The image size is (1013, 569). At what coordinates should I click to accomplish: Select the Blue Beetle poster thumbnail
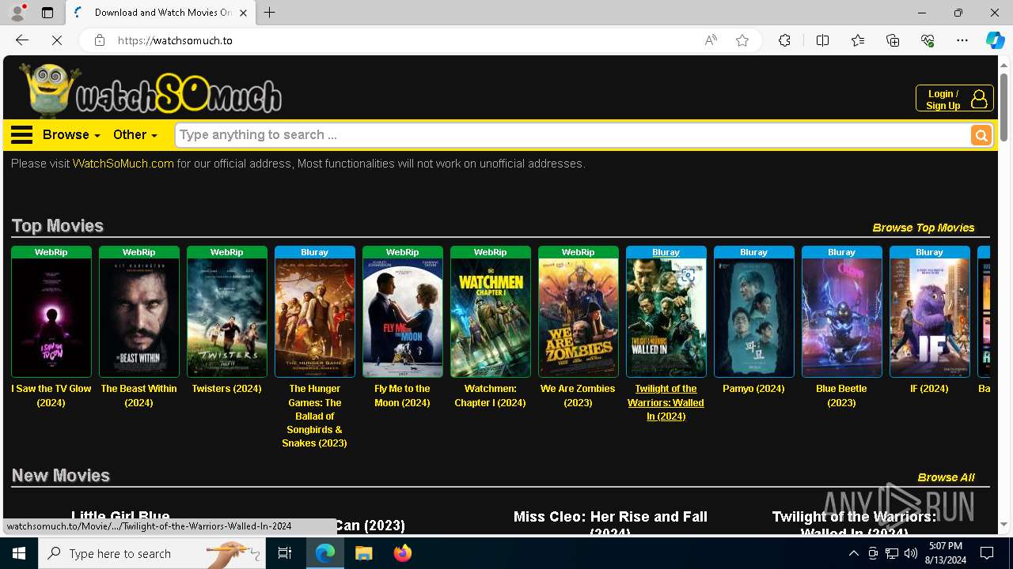[842, 317]
